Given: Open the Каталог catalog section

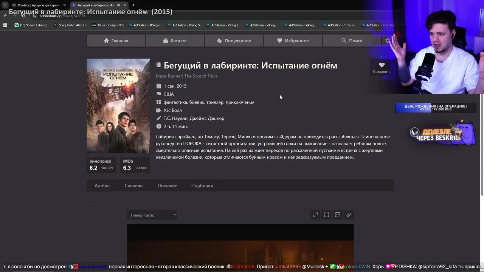Looking at the screenshot, I should click(x=175, y=41).
